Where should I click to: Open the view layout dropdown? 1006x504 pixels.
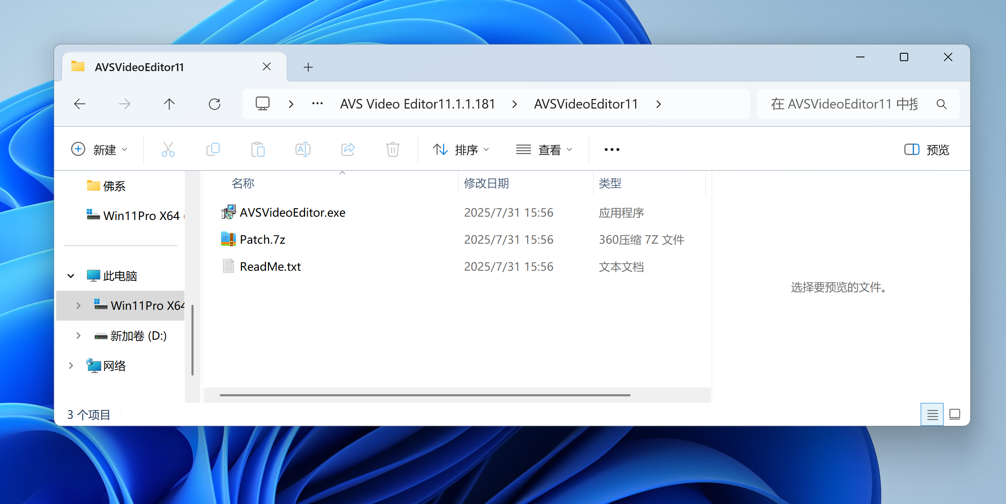coord(544,149)
